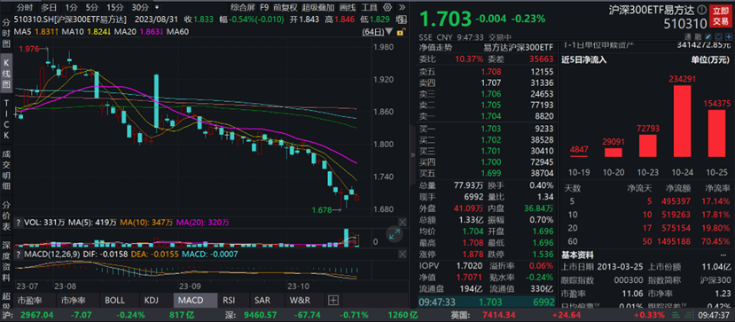
Task: Open the 64日 range dropdown triangle
Action: click(x=388, y=32)
